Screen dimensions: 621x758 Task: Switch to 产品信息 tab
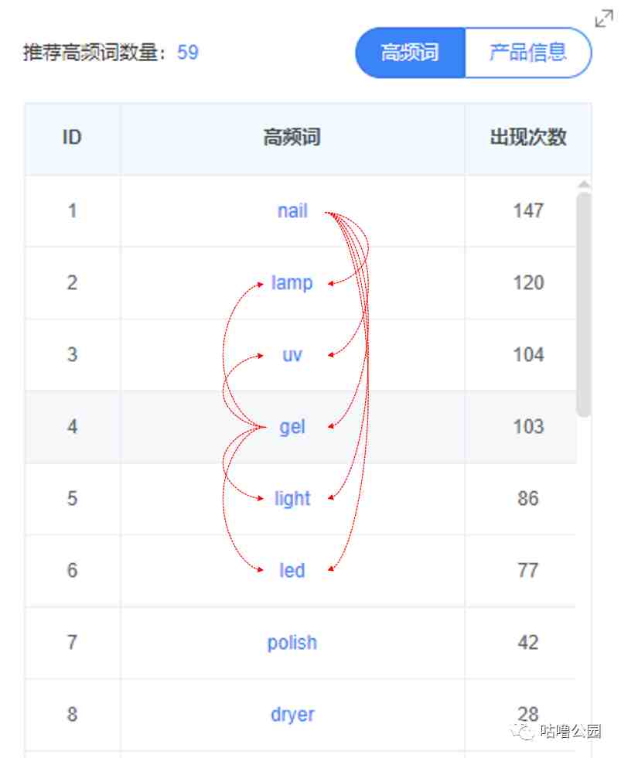coord(528,53)
